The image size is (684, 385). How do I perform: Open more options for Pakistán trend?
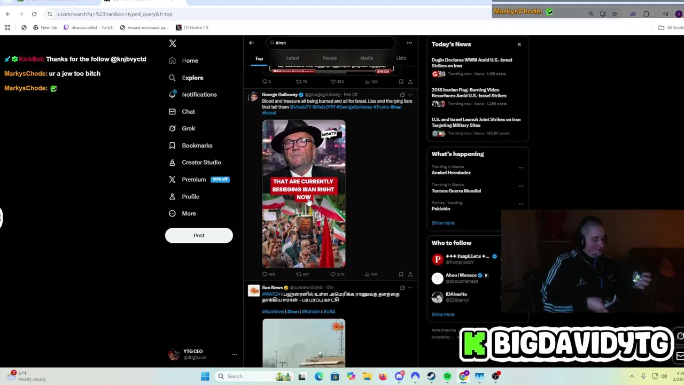coord(521,204)
